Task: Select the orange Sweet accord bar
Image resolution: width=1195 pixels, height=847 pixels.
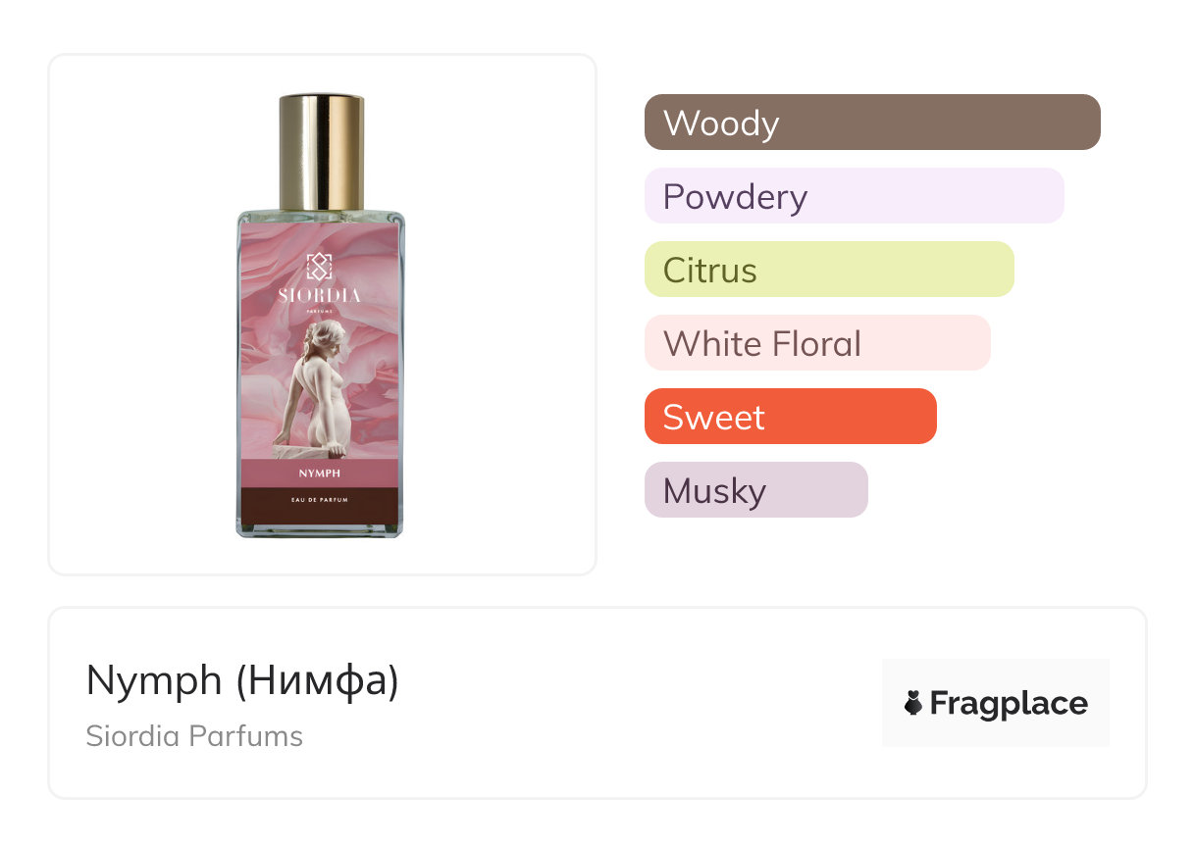Action: (x=790, y=417)
